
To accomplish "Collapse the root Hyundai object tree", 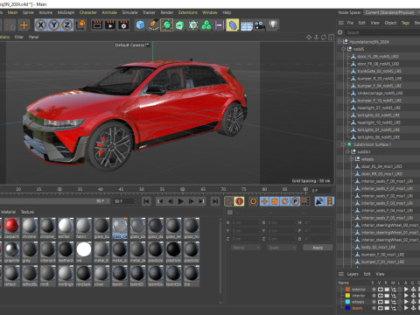I will point(339,42).
